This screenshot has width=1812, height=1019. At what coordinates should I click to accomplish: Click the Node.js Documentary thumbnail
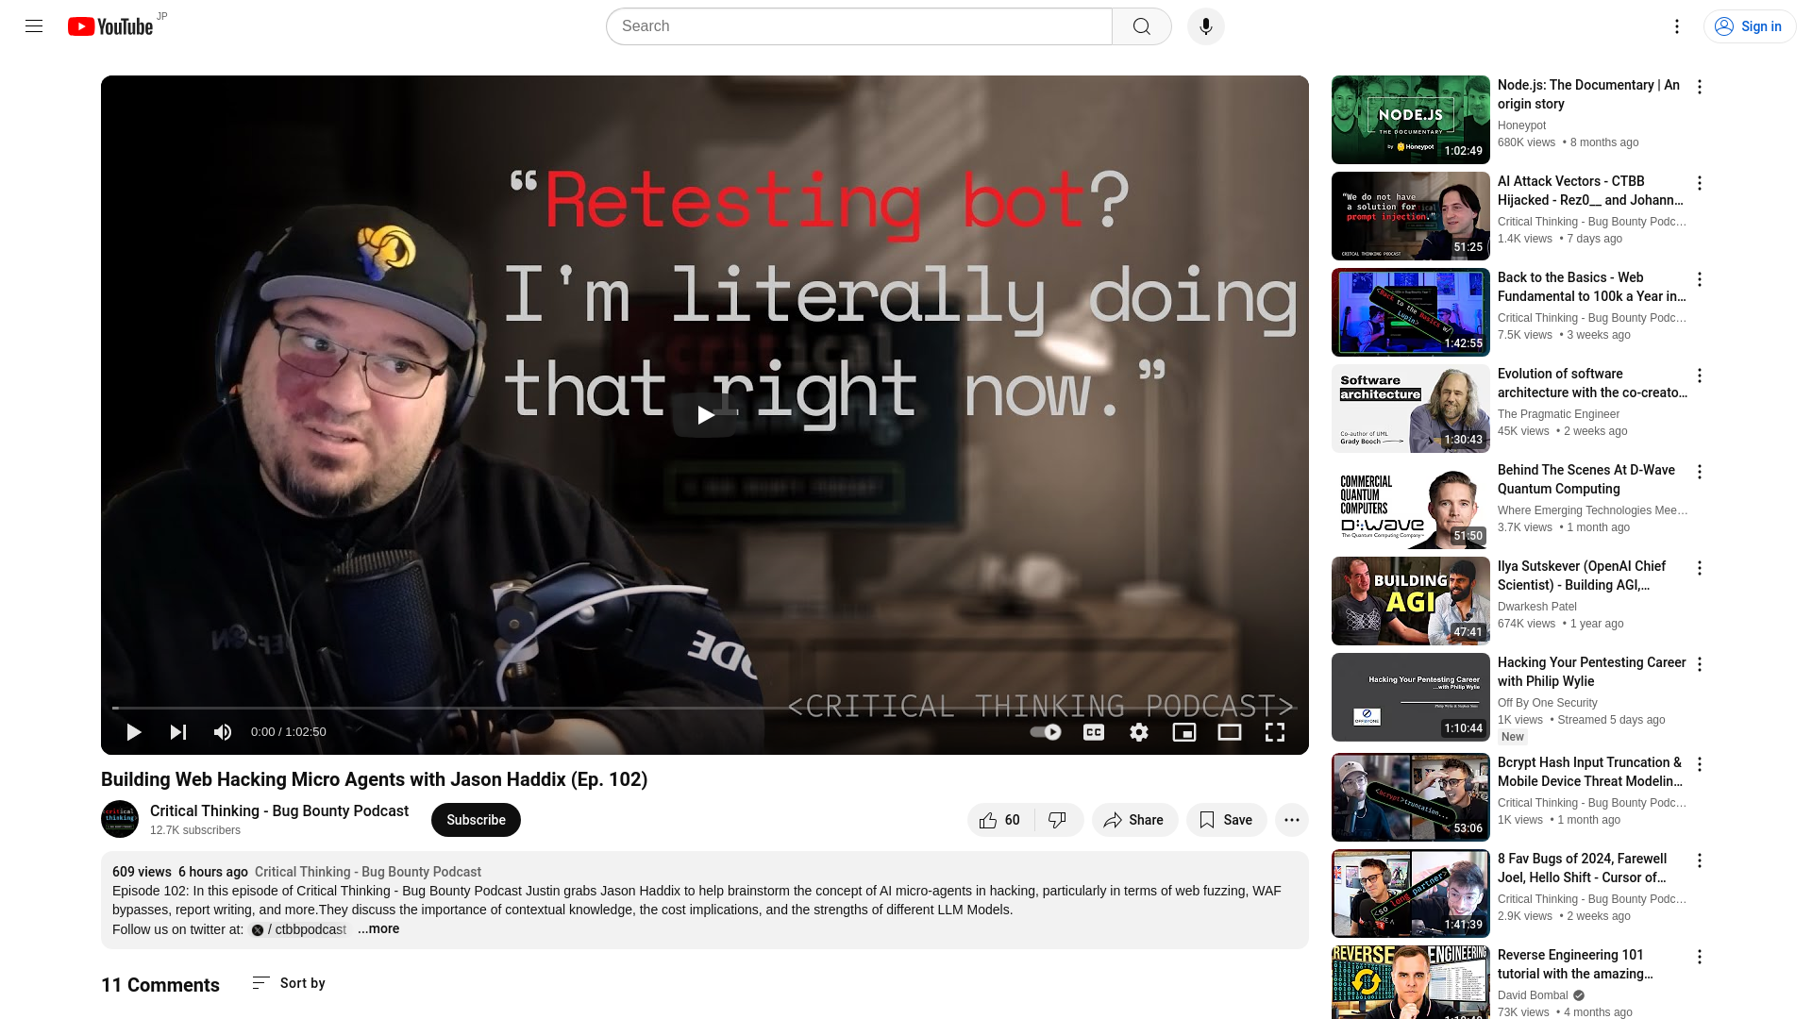[x=1410, y=118]
